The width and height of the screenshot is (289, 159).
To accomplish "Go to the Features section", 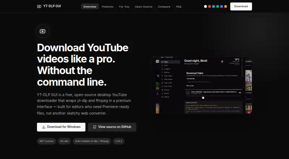I will [x=108, y=7].
